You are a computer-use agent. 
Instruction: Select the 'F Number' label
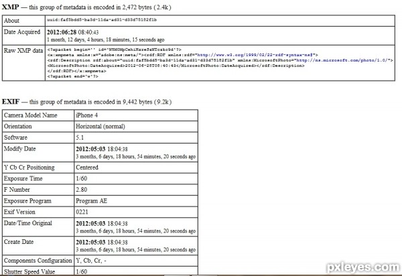[x=17, y=190]
